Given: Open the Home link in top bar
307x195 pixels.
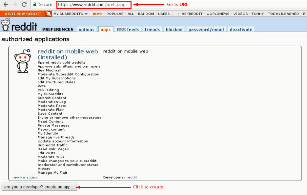Looking at the screenshot, I should click(97, 14).
